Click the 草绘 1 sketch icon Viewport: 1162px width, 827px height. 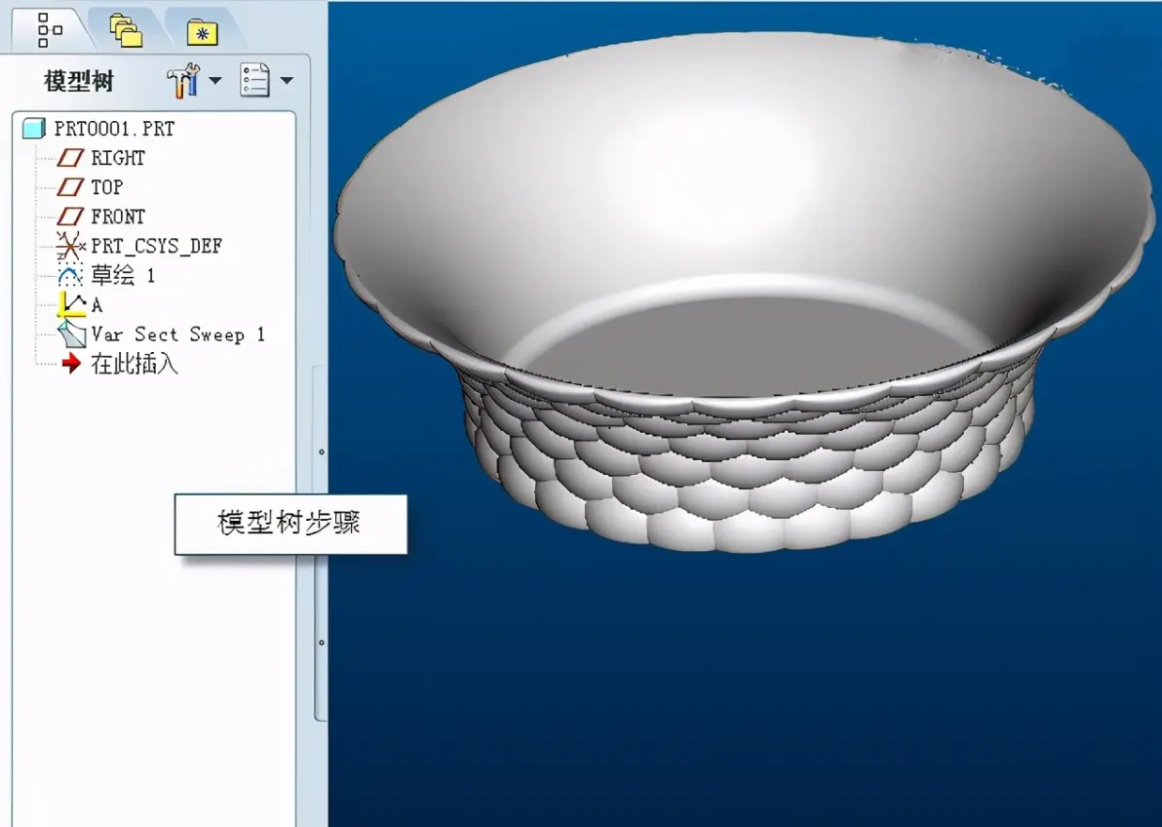(x=70, y=276)
